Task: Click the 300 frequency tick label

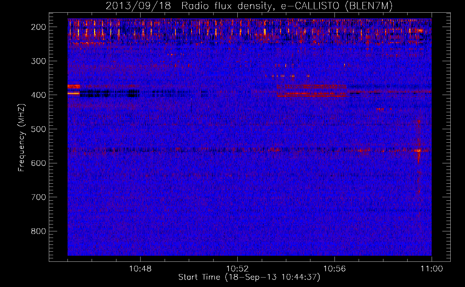Action: click(38, 61)
